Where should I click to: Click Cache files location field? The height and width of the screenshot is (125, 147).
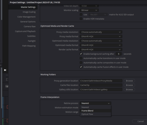pos(101,85)
